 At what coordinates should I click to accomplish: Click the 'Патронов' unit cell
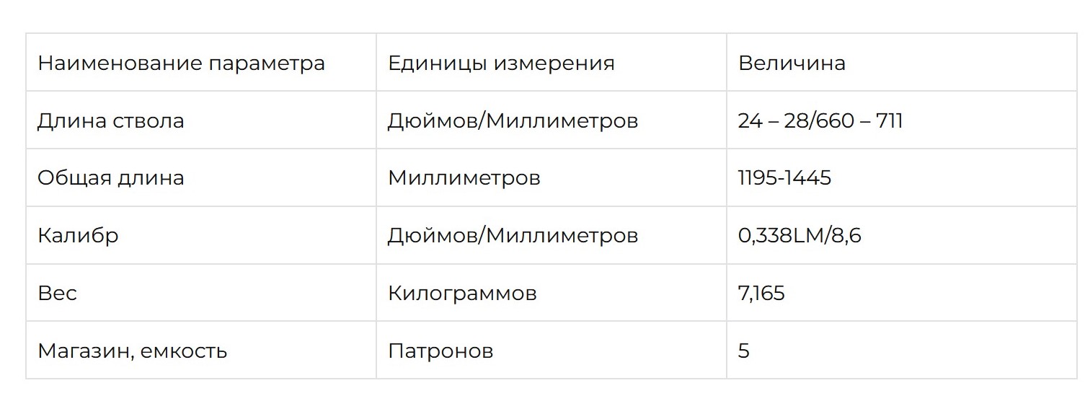(552, 351)
